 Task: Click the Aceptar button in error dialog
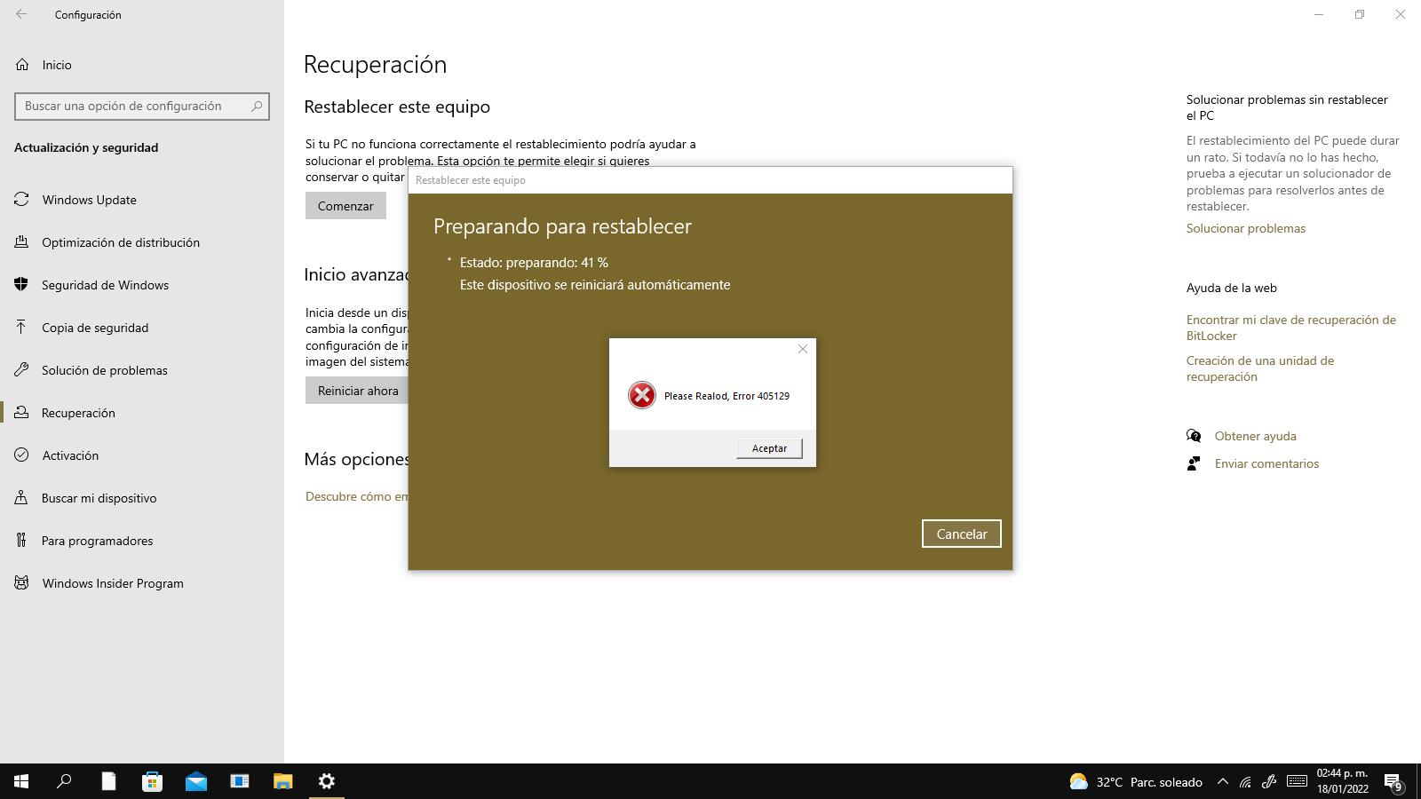coord(769,448)
